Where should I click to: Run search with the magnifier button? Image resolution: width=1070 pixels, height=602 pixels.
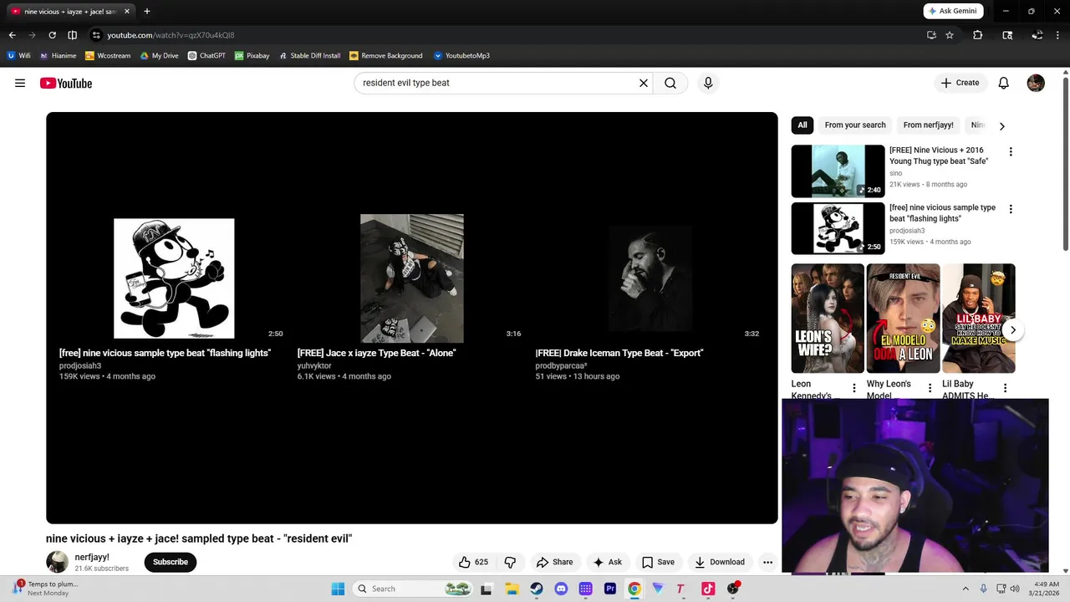670,83
